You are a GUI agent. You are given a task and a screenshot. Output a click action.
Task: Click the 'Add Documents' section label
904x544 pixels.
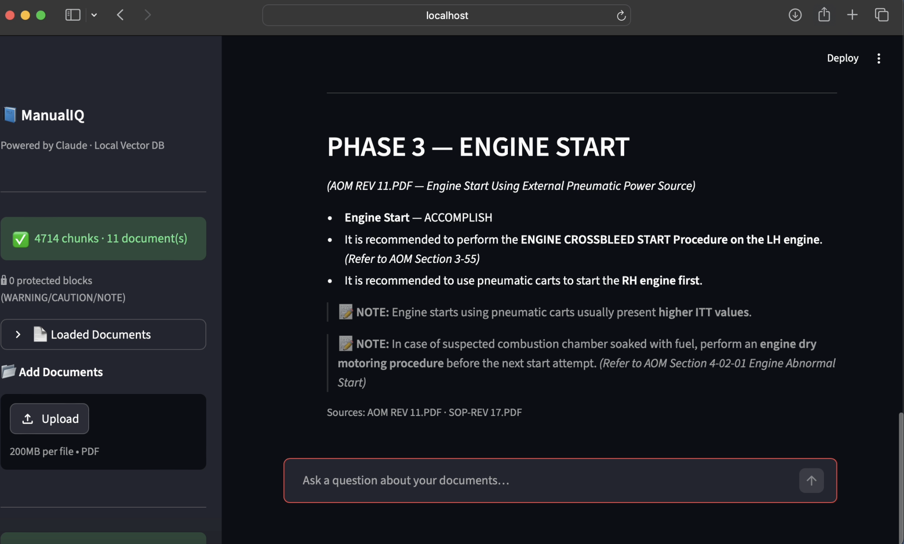(61, 372)
